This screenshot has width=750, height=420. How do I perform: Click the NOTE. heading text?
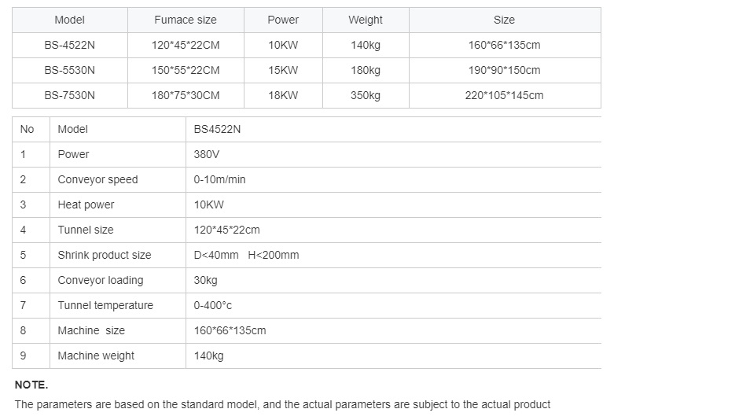[31, 385]
